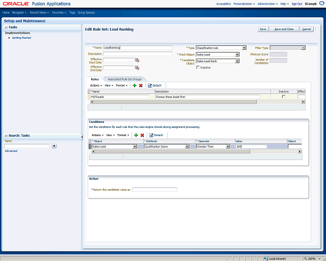Viewport: 326px width, 261px height.
Task: Open Effective End Date calendar picker
Action: pos(137,68)
